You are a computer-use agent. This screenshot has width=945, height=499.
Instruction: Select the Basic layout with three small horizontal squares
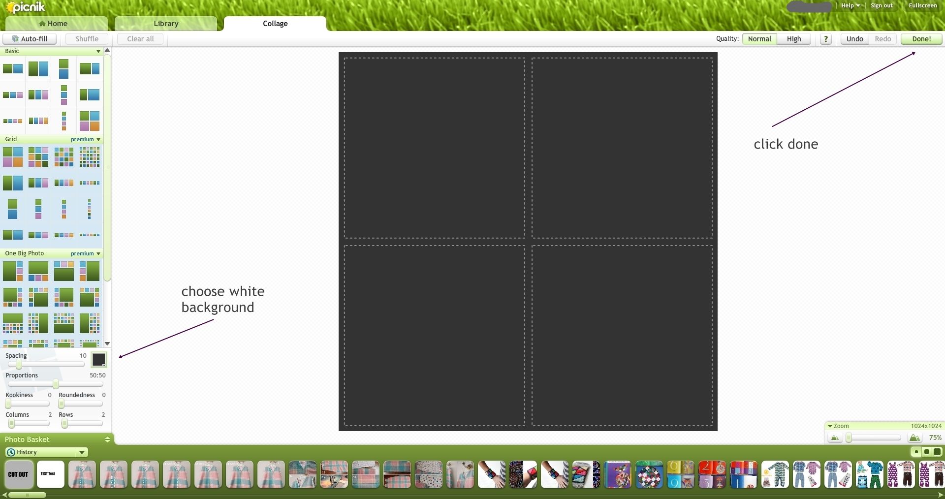click(13, 95)
